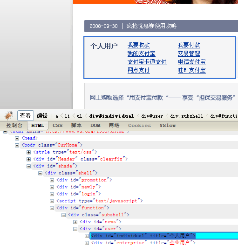Select the body class CurHome tag
Viewport: 238px width, 247px height.
[52, 145]
